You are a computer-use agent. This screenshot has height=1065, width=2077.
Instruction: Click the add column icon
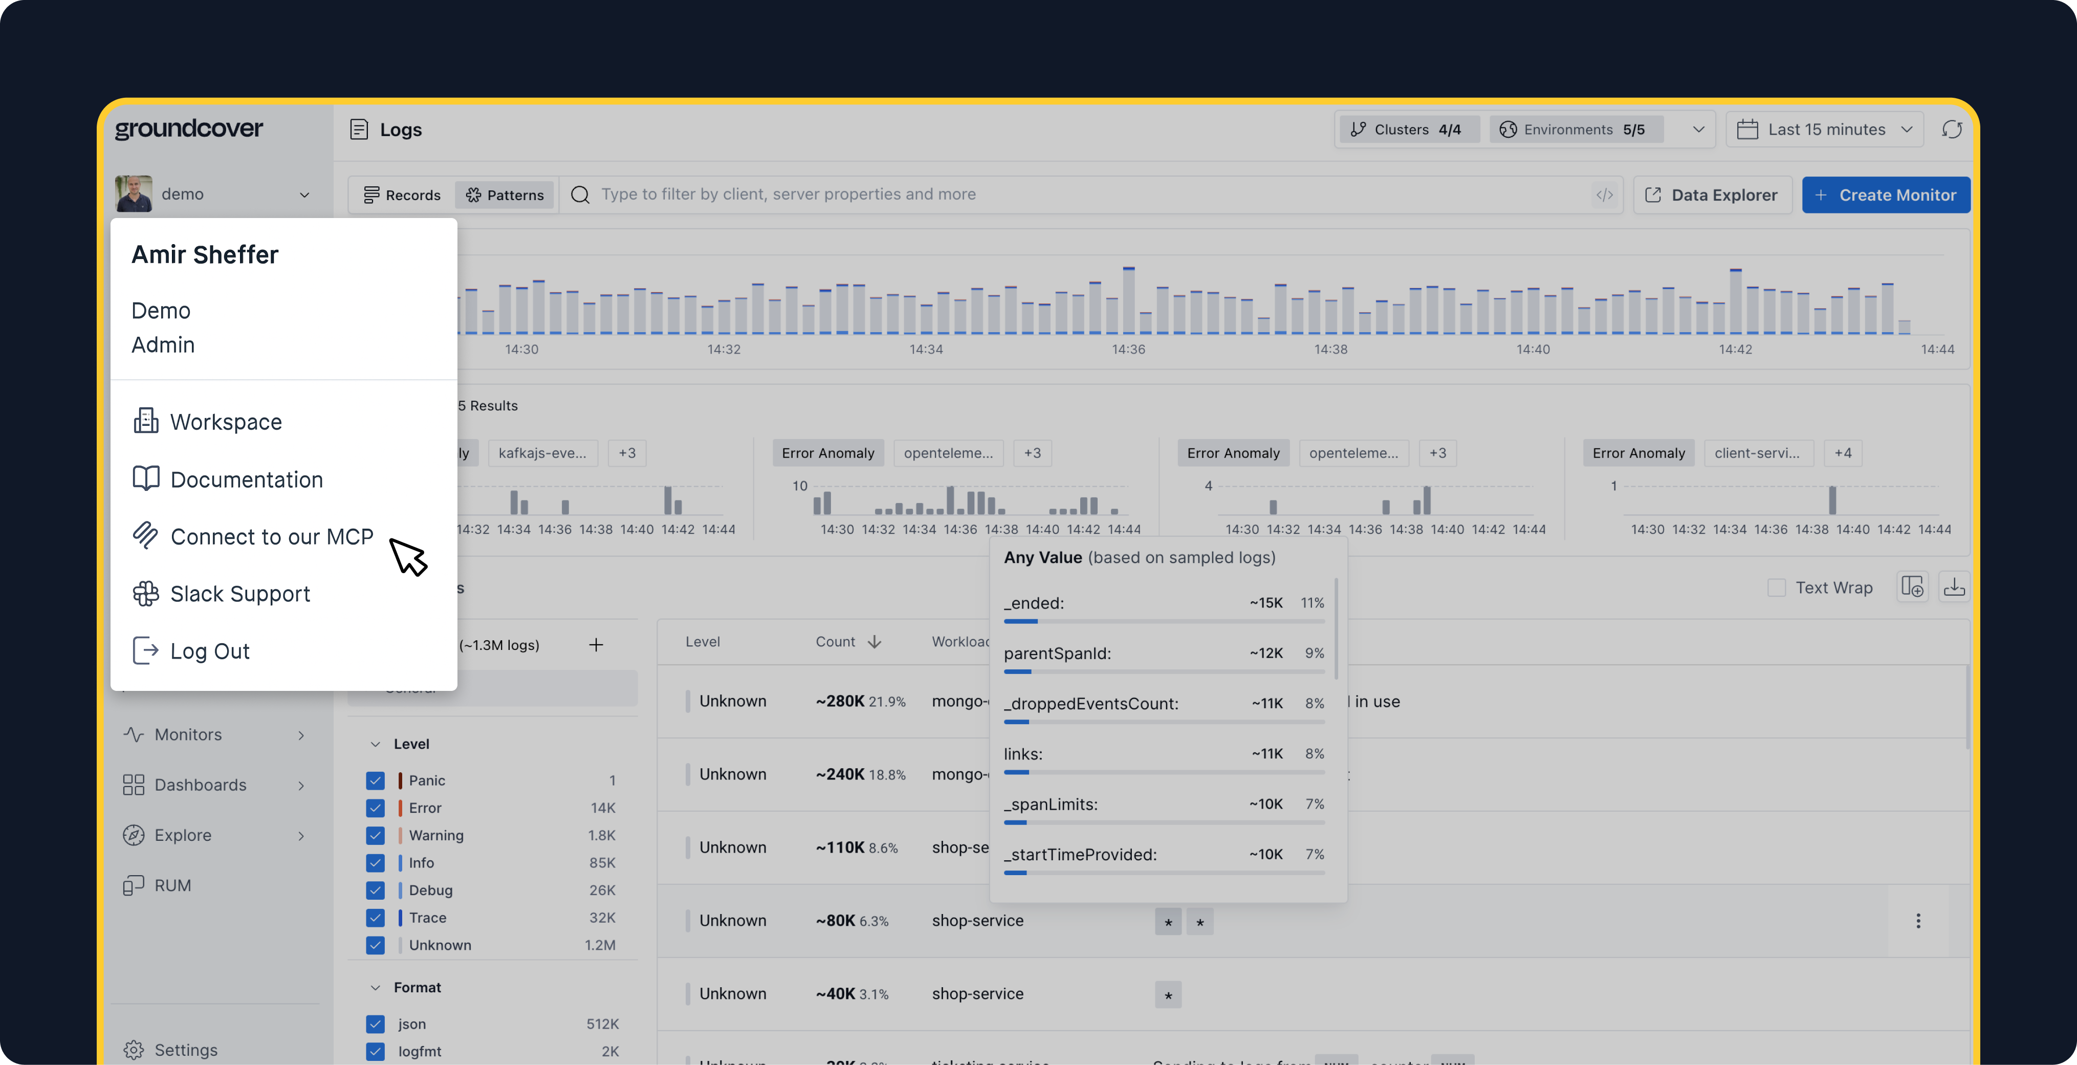[x=1912, y=587]
